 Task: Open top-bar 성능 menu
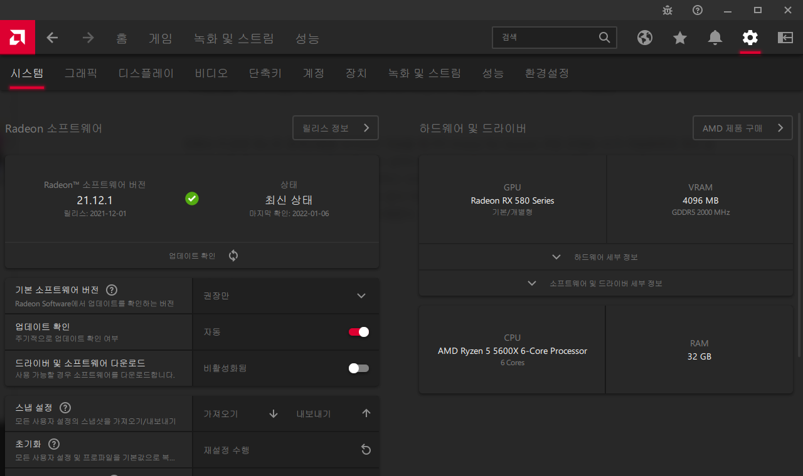[307, 38]
